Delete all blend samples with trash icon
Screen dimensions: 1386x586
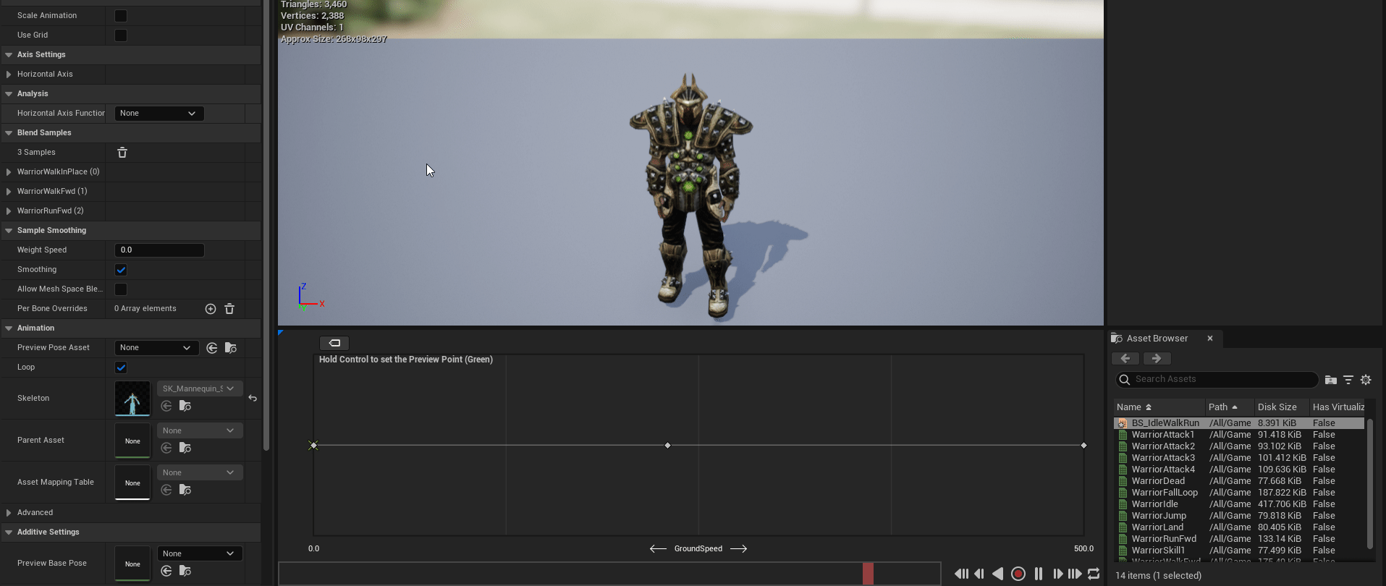(122, 153)
